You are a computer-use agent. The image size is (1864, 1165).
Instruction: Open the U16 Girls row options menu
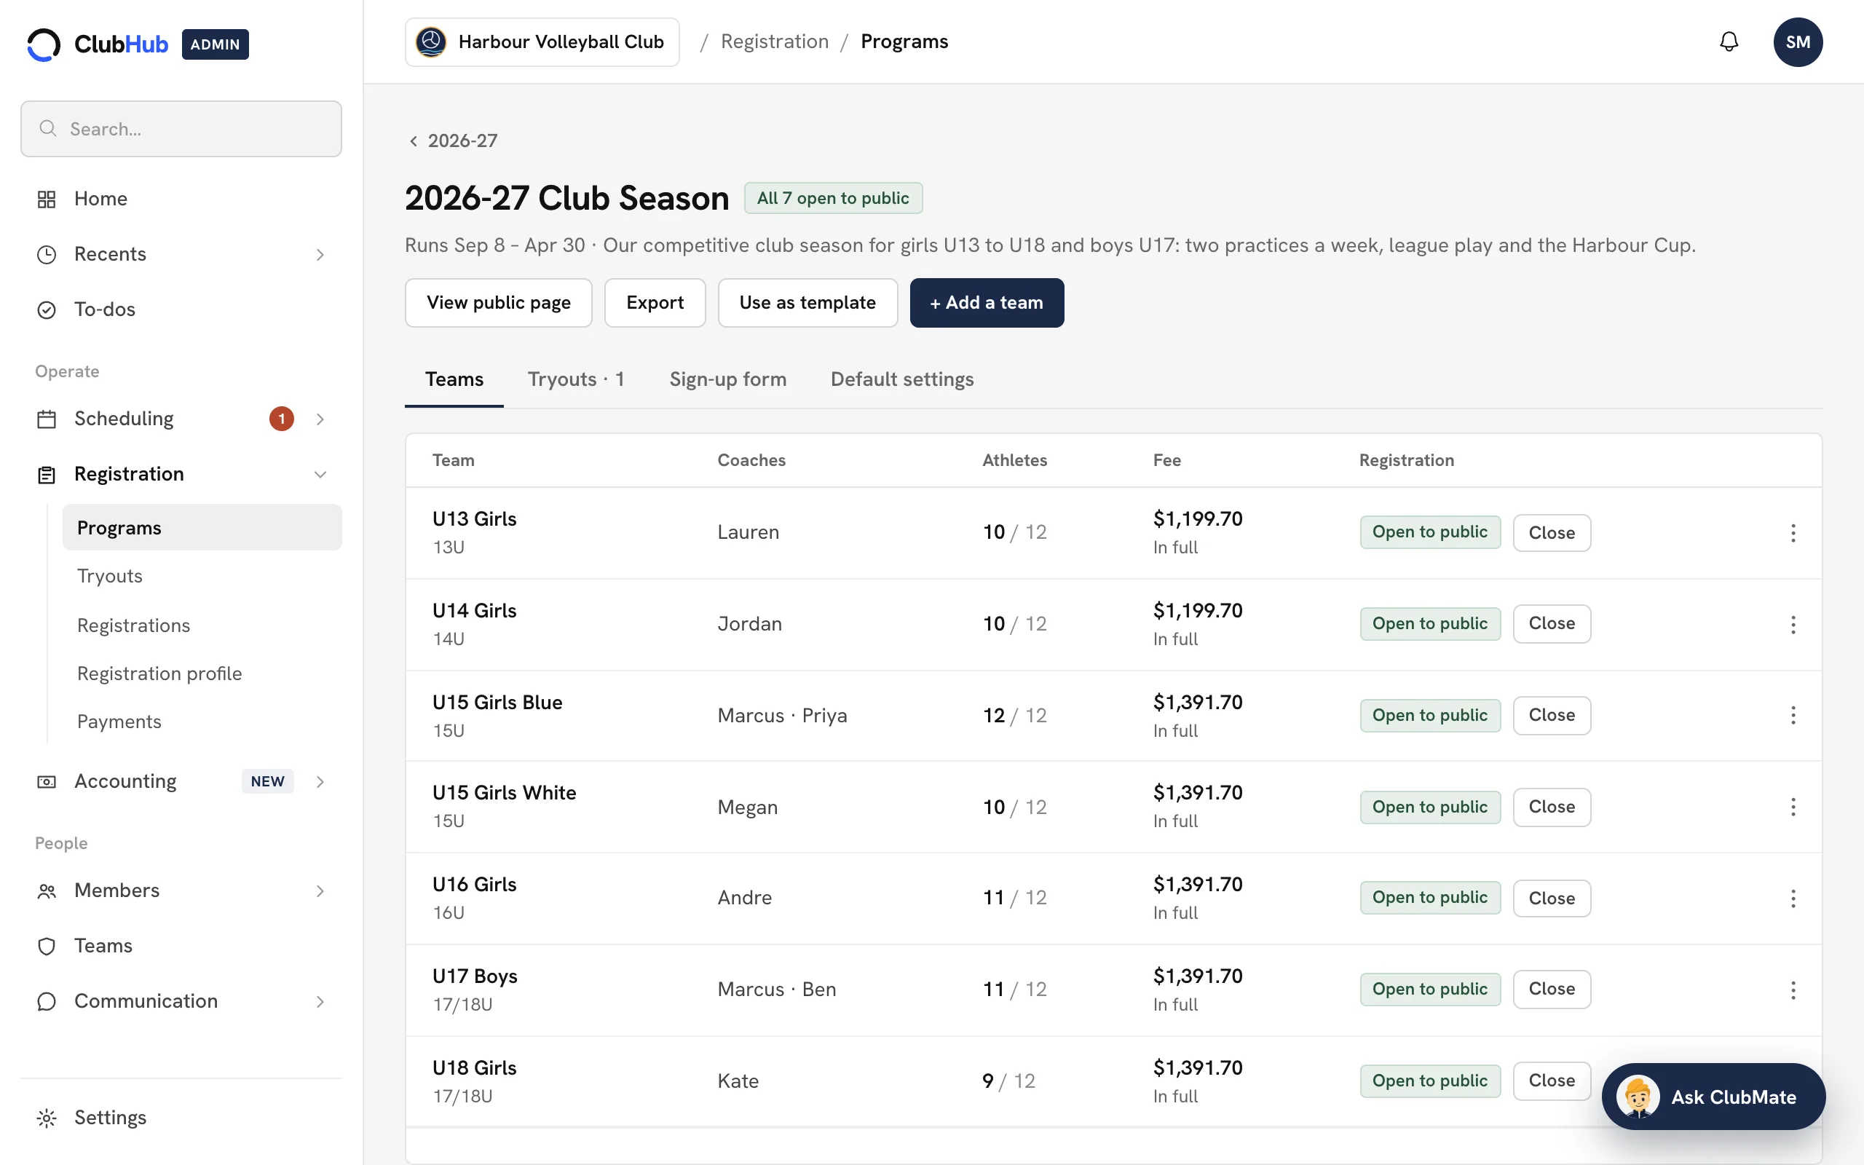click(x=1793, y=899)
